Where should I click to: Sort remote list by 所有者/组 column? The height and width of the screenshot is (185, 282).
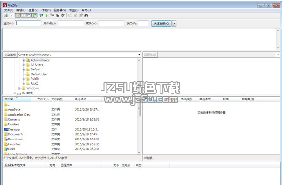pos(248,100)
